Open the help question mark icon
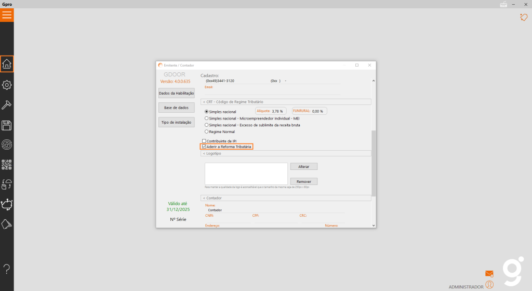 pyautogui.click(x=7, y=269)
